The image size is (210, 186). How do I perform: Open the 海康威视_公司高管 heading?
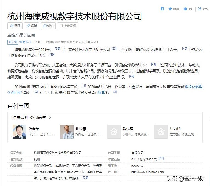point(29,118)
